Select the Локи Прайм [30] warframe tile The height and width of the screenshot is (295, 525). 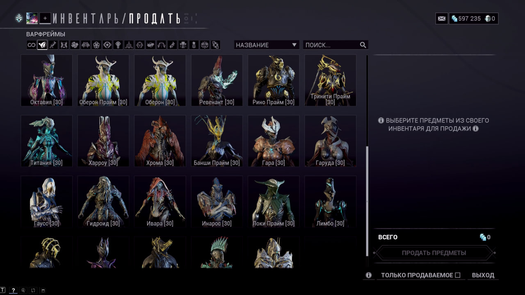[273, 202]
